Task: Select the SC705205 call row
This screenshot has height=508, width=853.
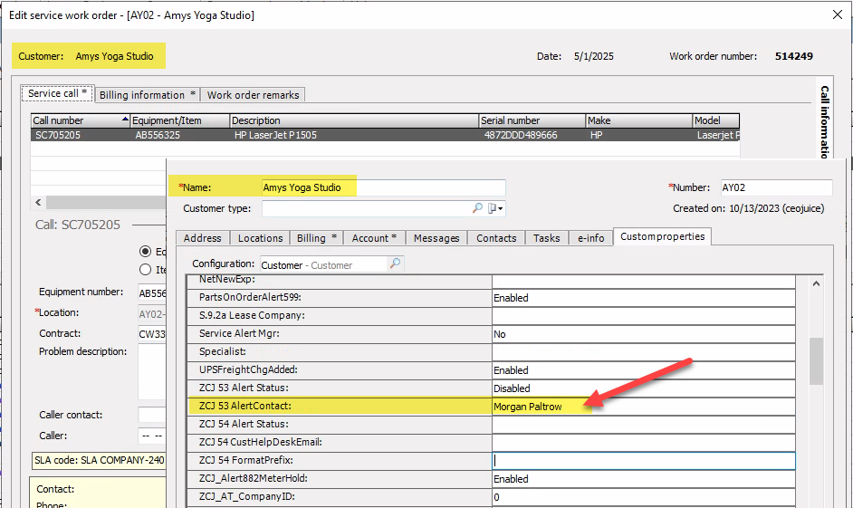Action: point(385,135)
